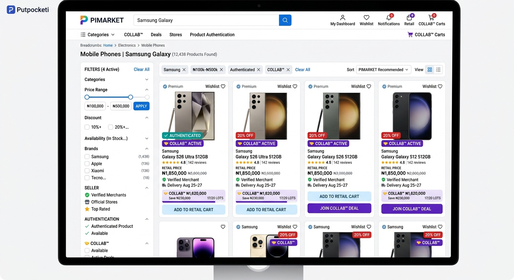Click the ₦500,000 maximum price field
The height and width of the screenshot is (280, 514).
[121, 106]
